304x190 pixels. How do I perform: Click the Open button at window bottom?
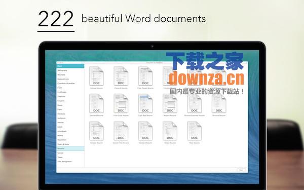[x=241, y=170]
